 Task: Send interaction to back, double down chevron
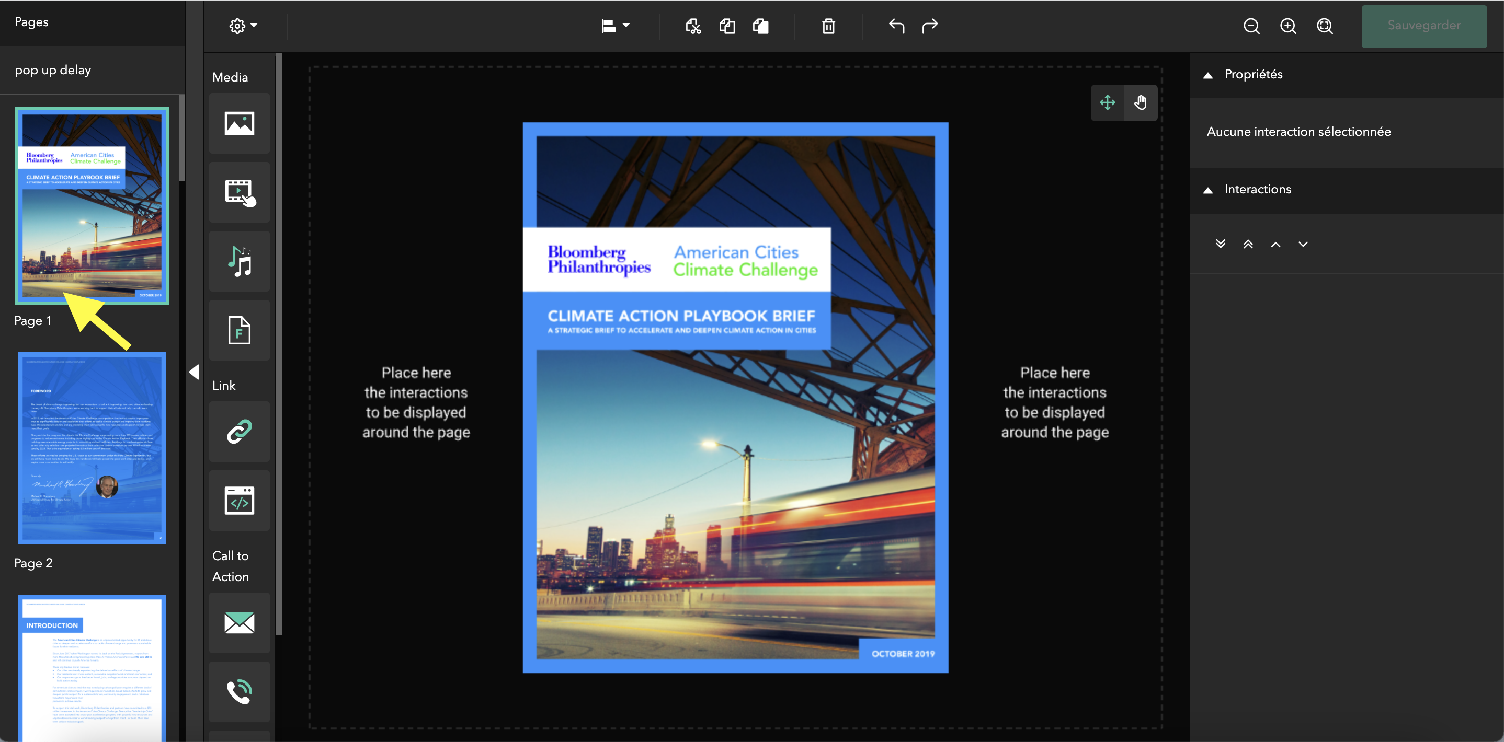1220,244
